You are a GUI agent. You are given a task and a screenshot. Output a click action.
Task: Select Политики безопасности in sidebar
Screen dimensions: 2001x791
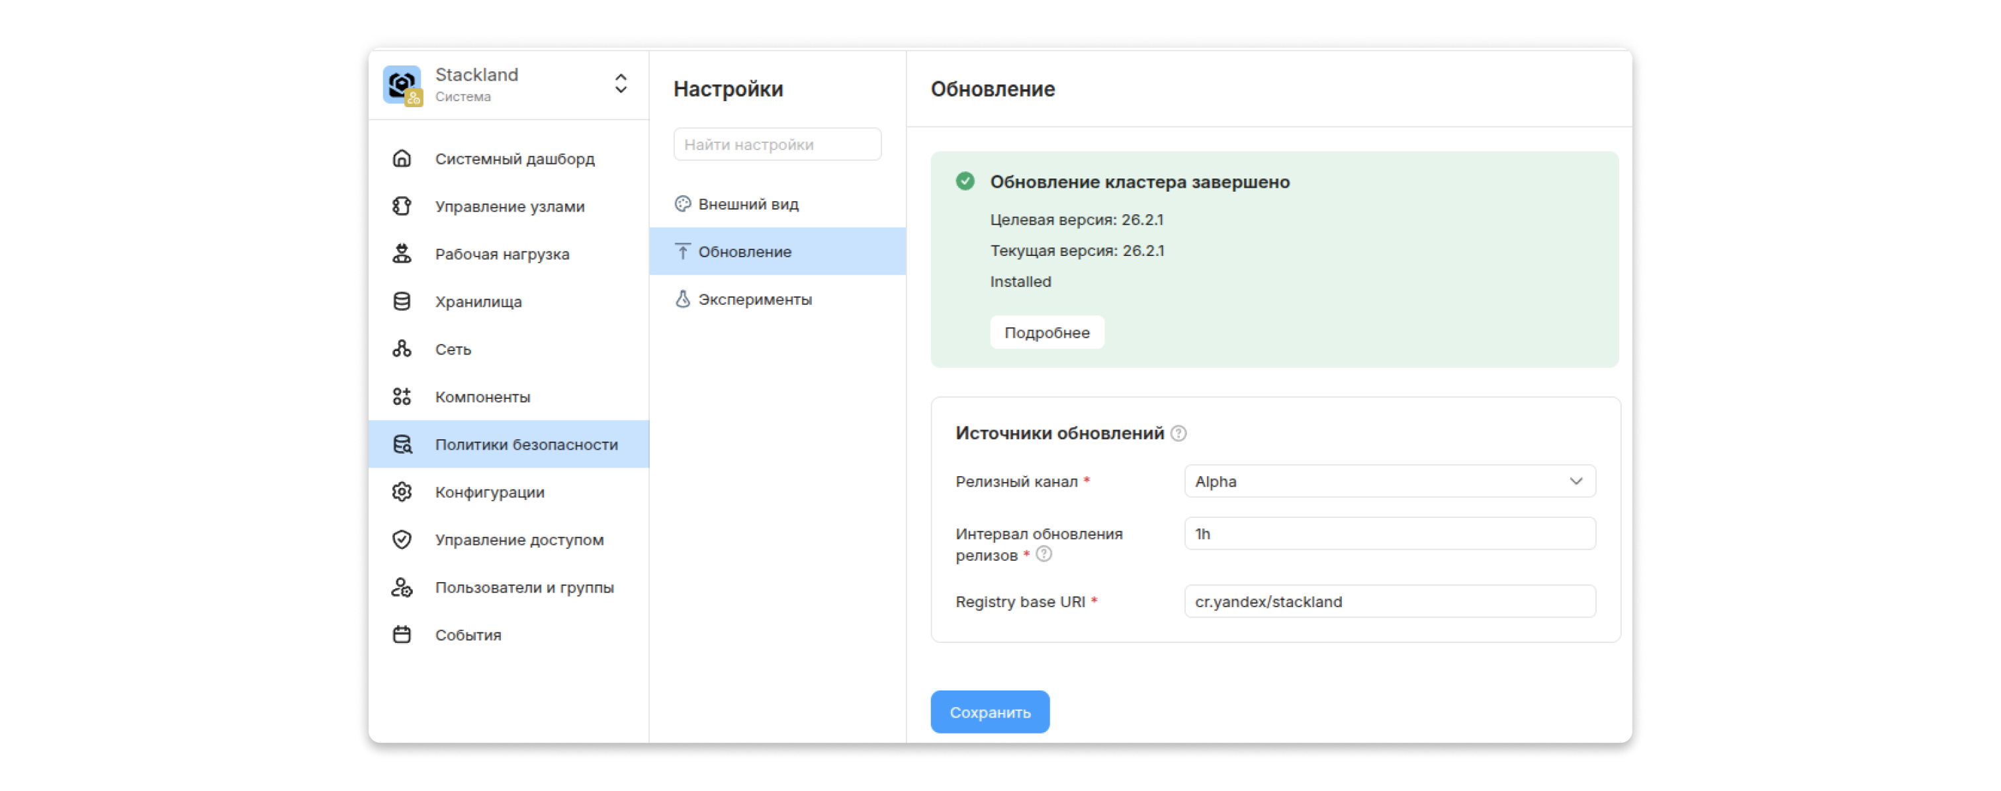point(509,444)
